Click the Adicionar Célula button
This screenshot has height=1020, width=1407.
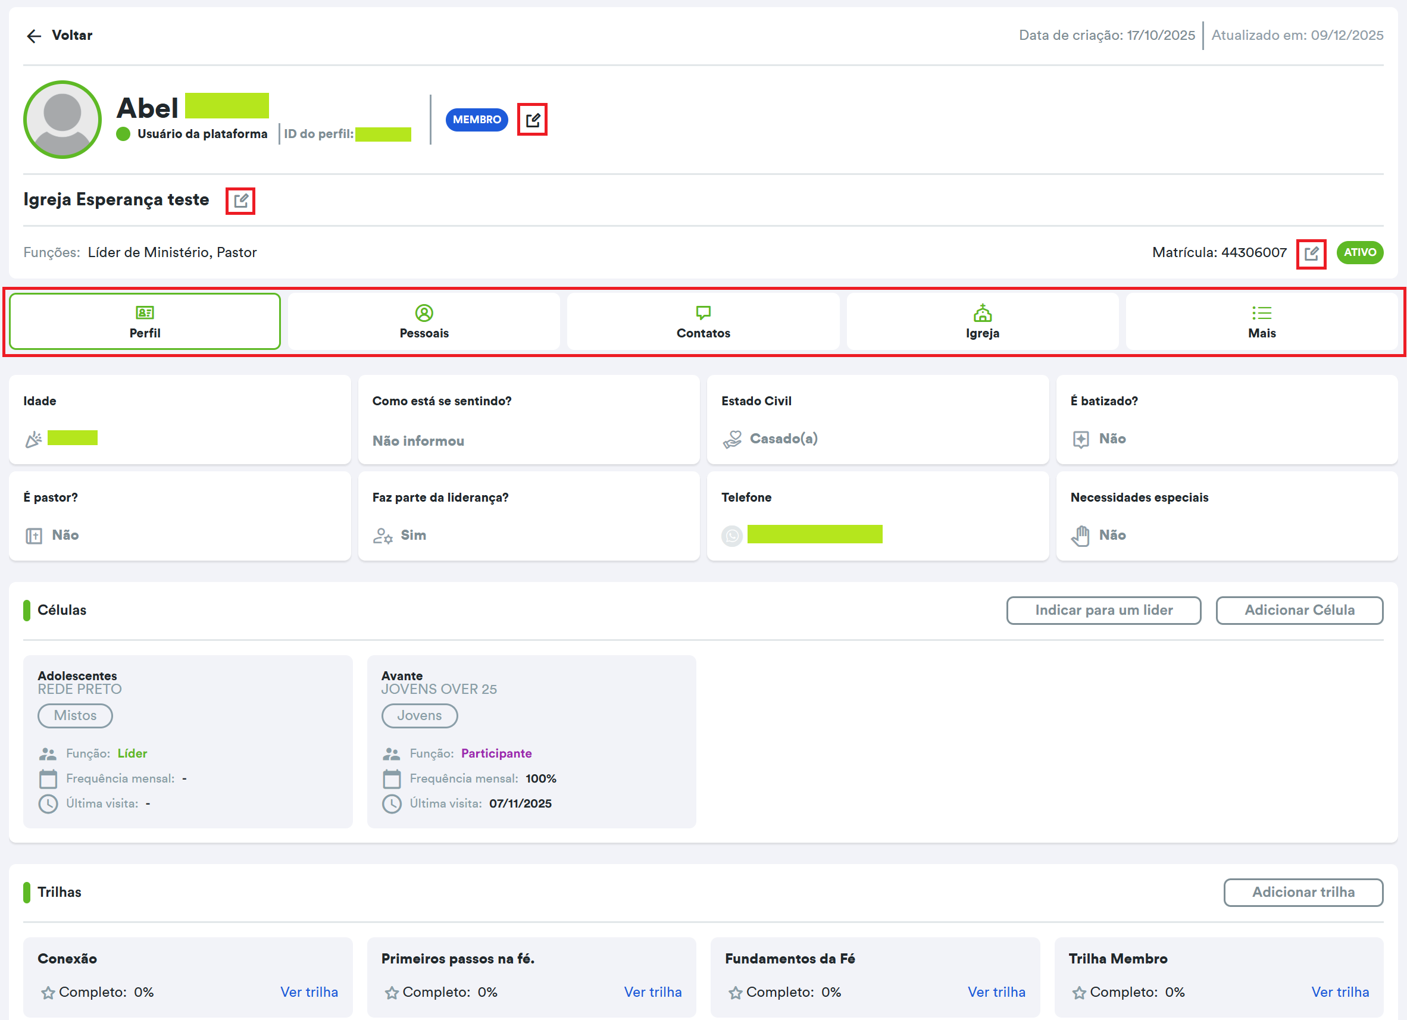(x=1299, y=610)
